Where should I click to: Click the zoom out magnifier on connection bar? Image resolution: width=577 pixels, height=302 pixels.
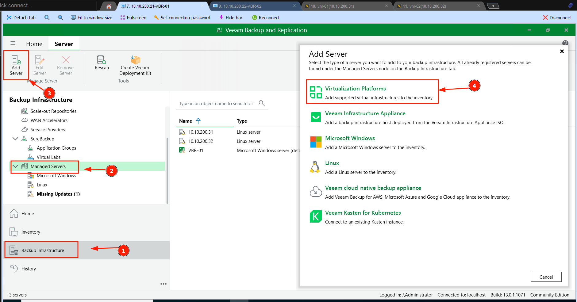point(60,17)
